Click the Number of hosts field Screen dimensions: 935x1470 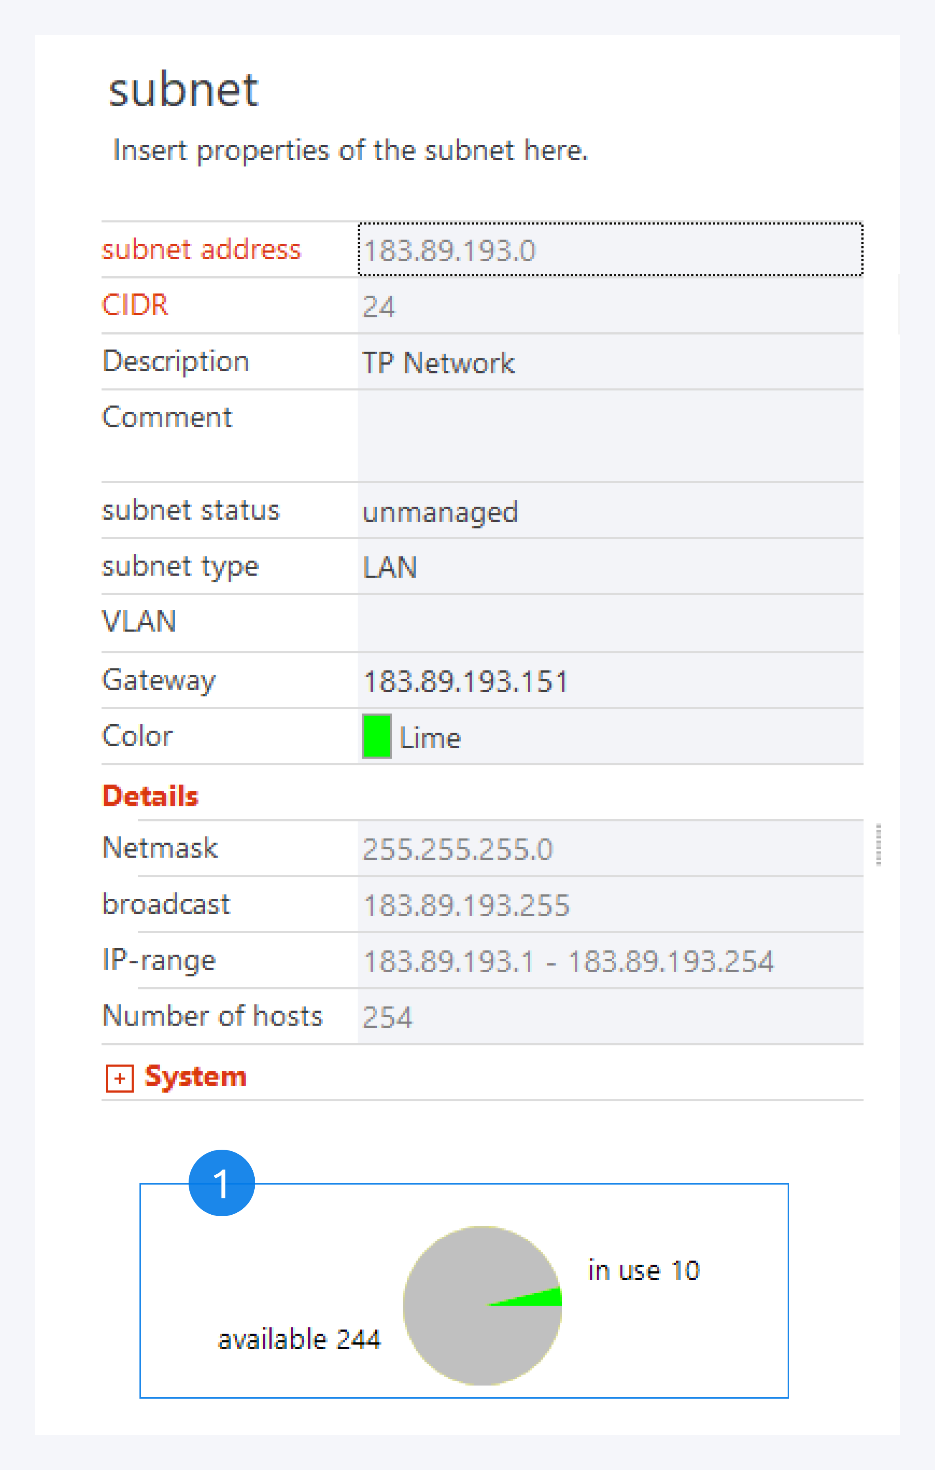610,1017
